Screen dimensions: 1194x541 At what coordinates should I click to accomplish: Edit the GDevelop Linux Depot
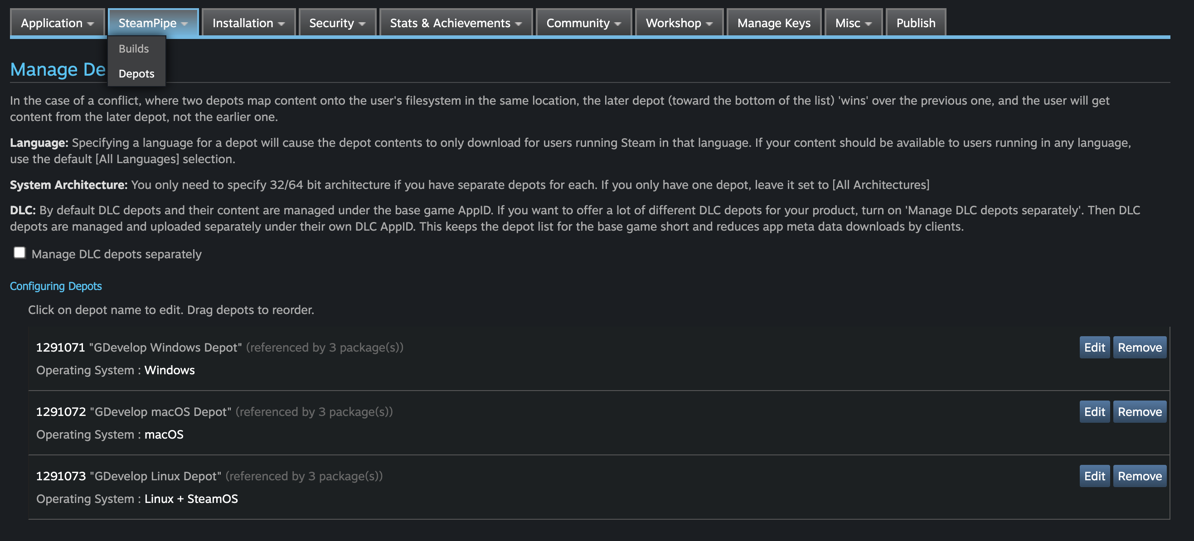click(x=1094, y=476)
